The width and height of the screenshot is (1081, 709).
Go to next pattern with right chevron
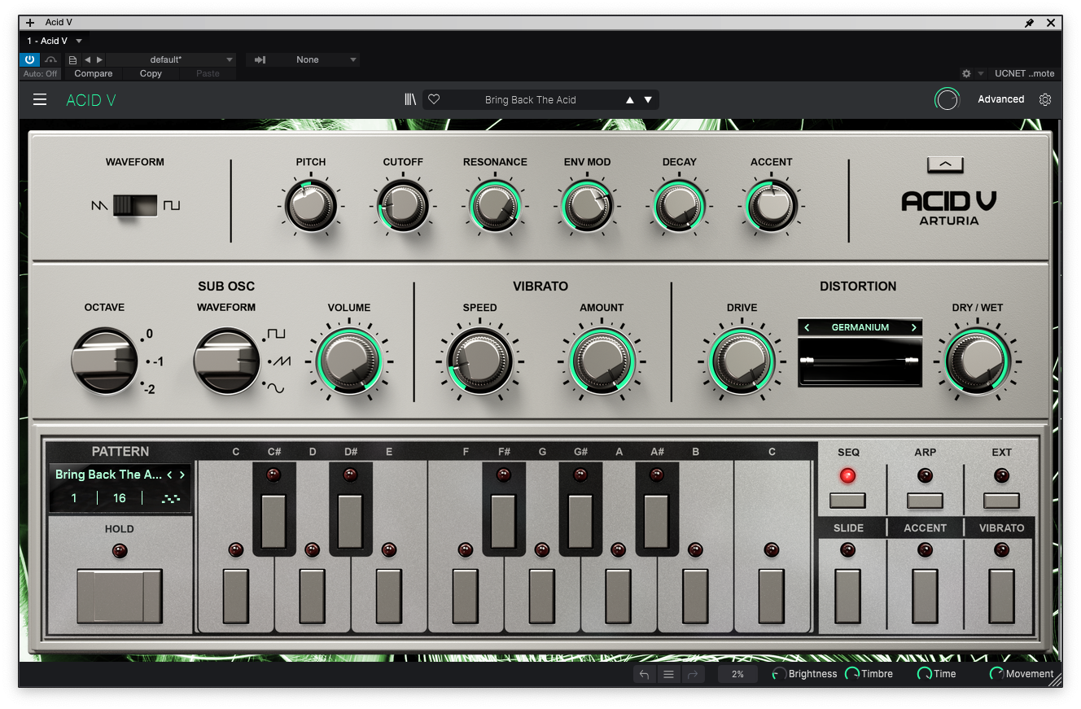tap(182, 475)
